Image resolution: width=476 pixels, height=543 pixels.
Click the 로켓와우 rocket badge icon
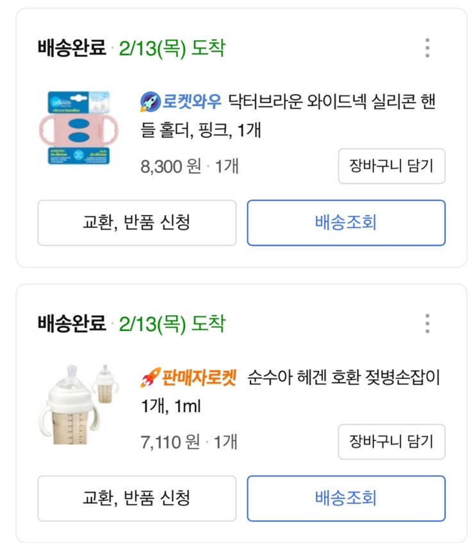[148, 101]
